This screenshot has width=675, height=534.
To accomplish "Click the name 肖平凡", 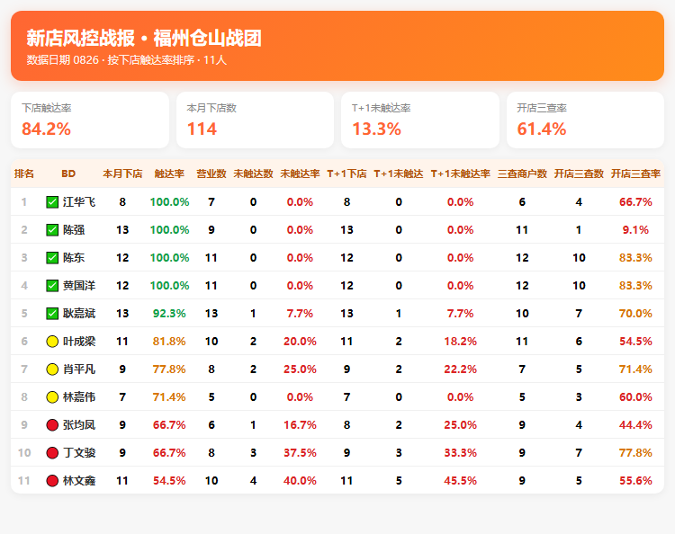I will [x=79, y=369].
